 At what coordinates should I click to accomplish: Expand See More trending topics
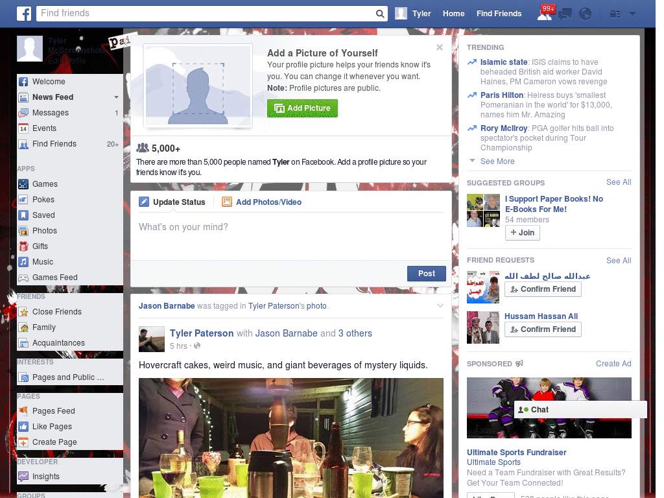497,161
